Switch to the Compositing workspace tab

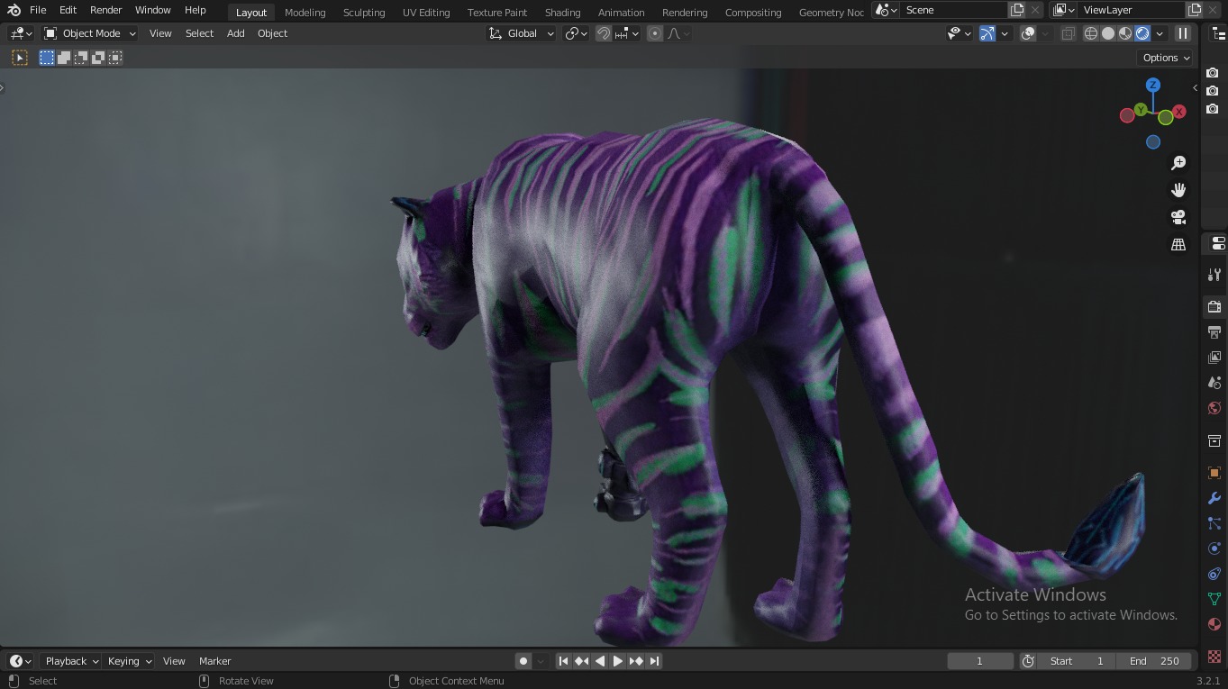753,12
